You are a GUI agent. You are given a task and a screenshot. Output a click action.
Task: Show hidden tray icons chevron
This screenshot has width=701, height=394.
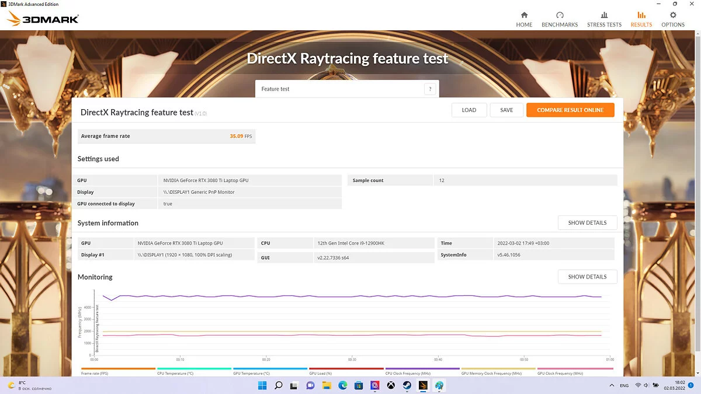tap(610, 385)
